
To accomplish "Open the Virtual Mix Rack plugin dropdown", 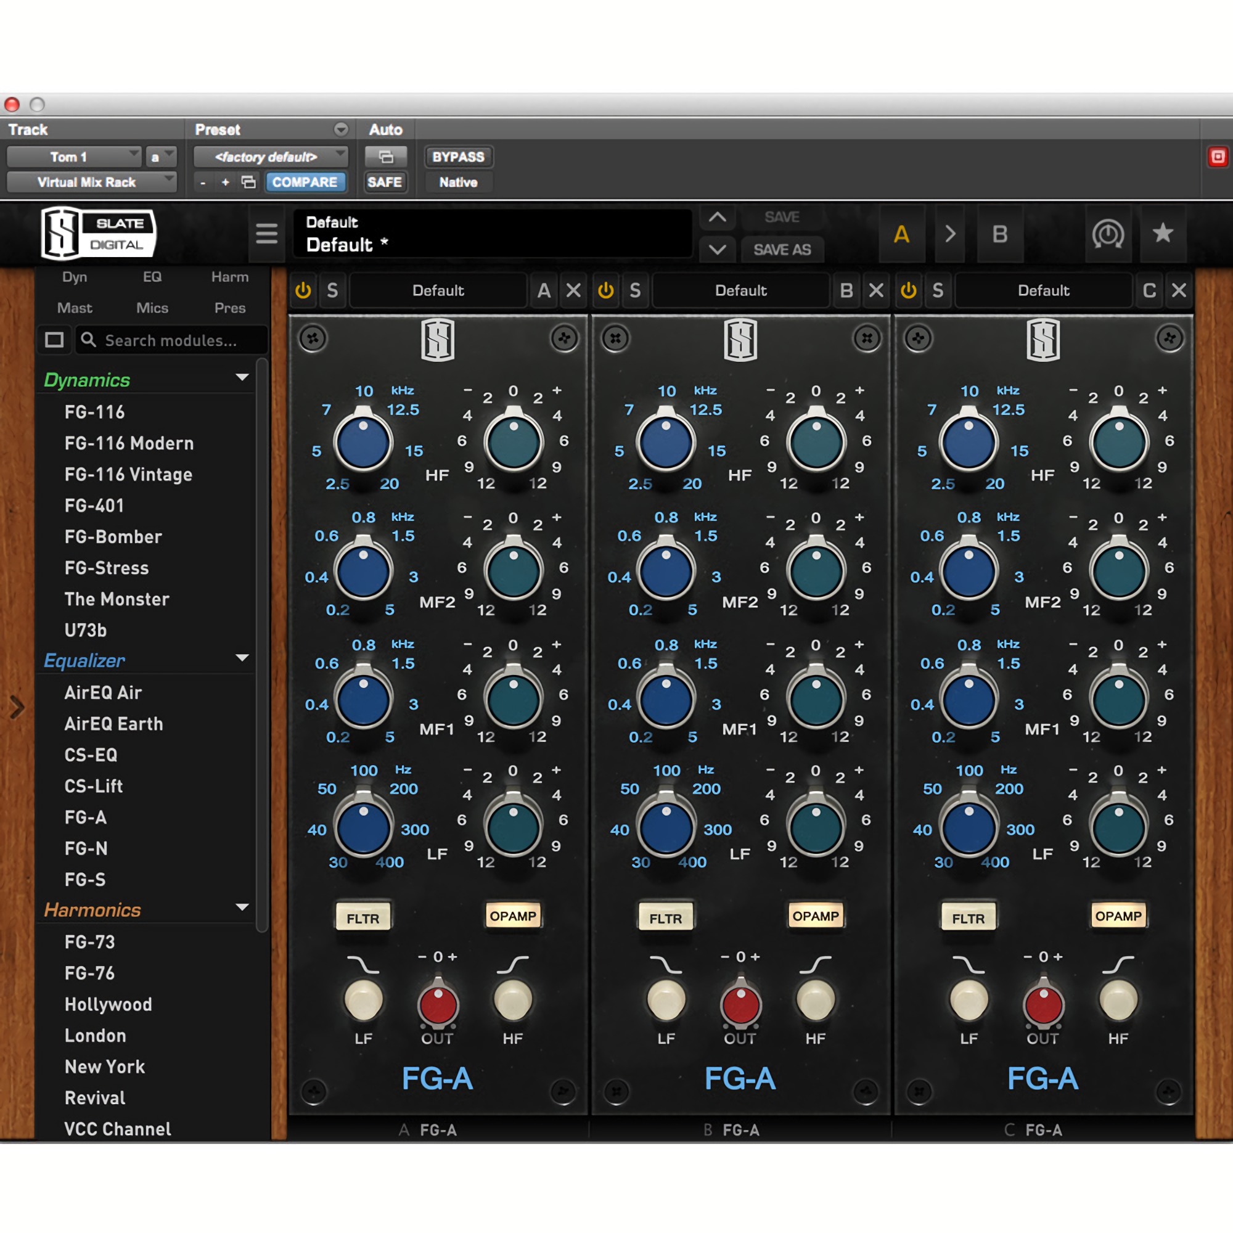I will [91, 182].
